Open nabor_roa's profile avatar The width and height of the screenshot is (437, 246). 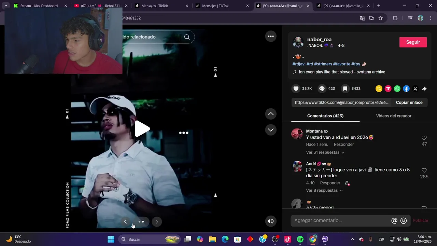[298, 42]
